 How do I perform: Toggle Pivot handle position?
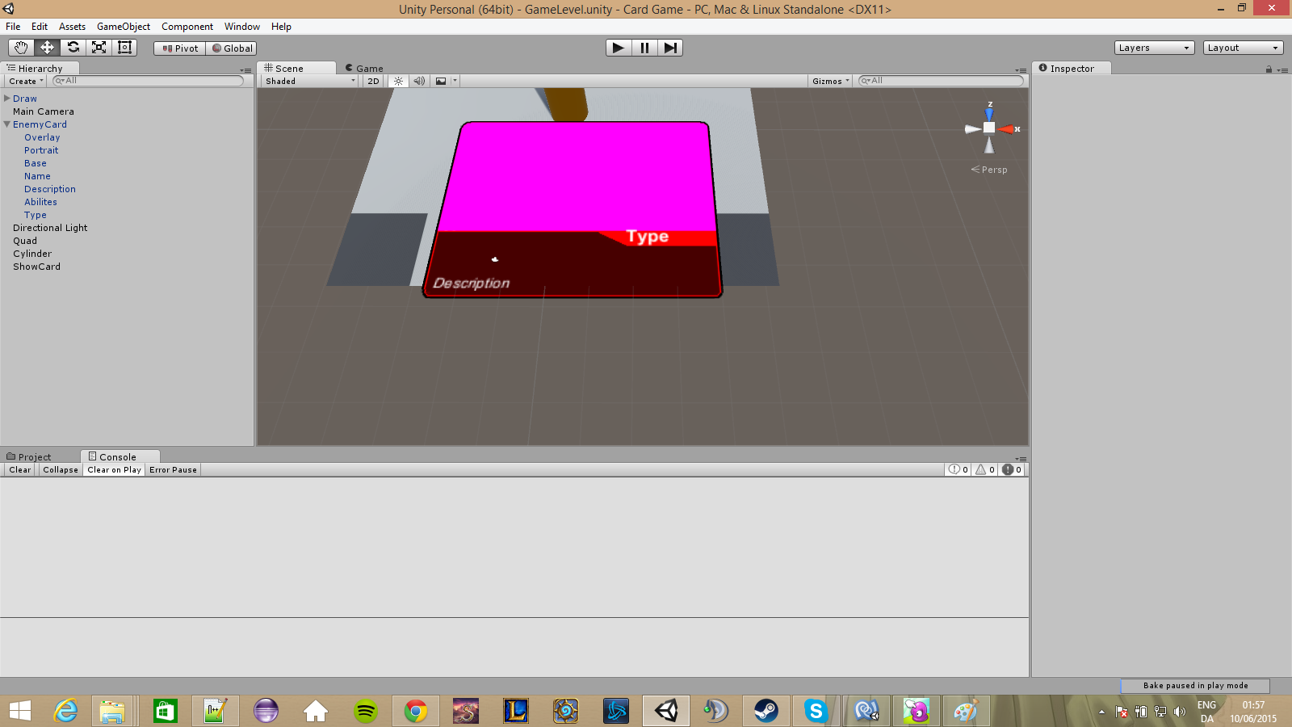(x=180, y=48)
